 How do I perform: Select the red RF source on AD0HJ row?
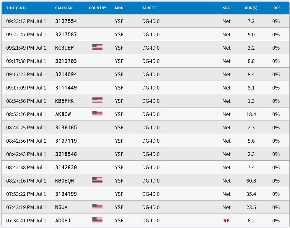(227, 221)
